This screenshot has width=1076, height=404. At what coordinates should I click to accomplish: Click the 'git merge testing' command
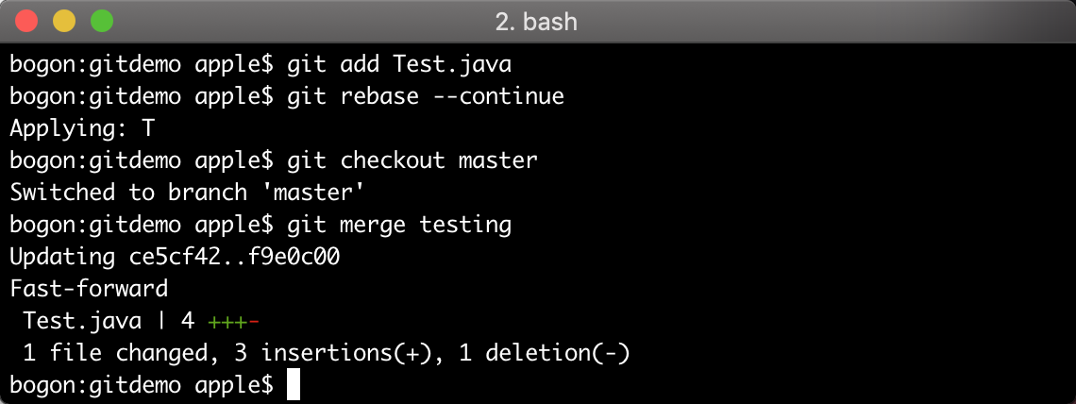click(399, 225)
